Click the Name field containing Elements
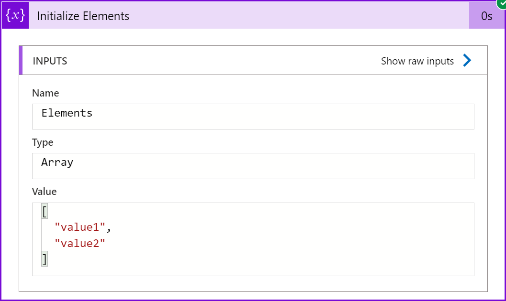This screenshot has width=506, height=301. (x=253, y=116)
